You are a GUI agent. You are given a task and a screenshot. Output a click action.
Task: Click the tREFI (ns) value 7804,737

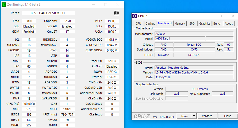67,114
